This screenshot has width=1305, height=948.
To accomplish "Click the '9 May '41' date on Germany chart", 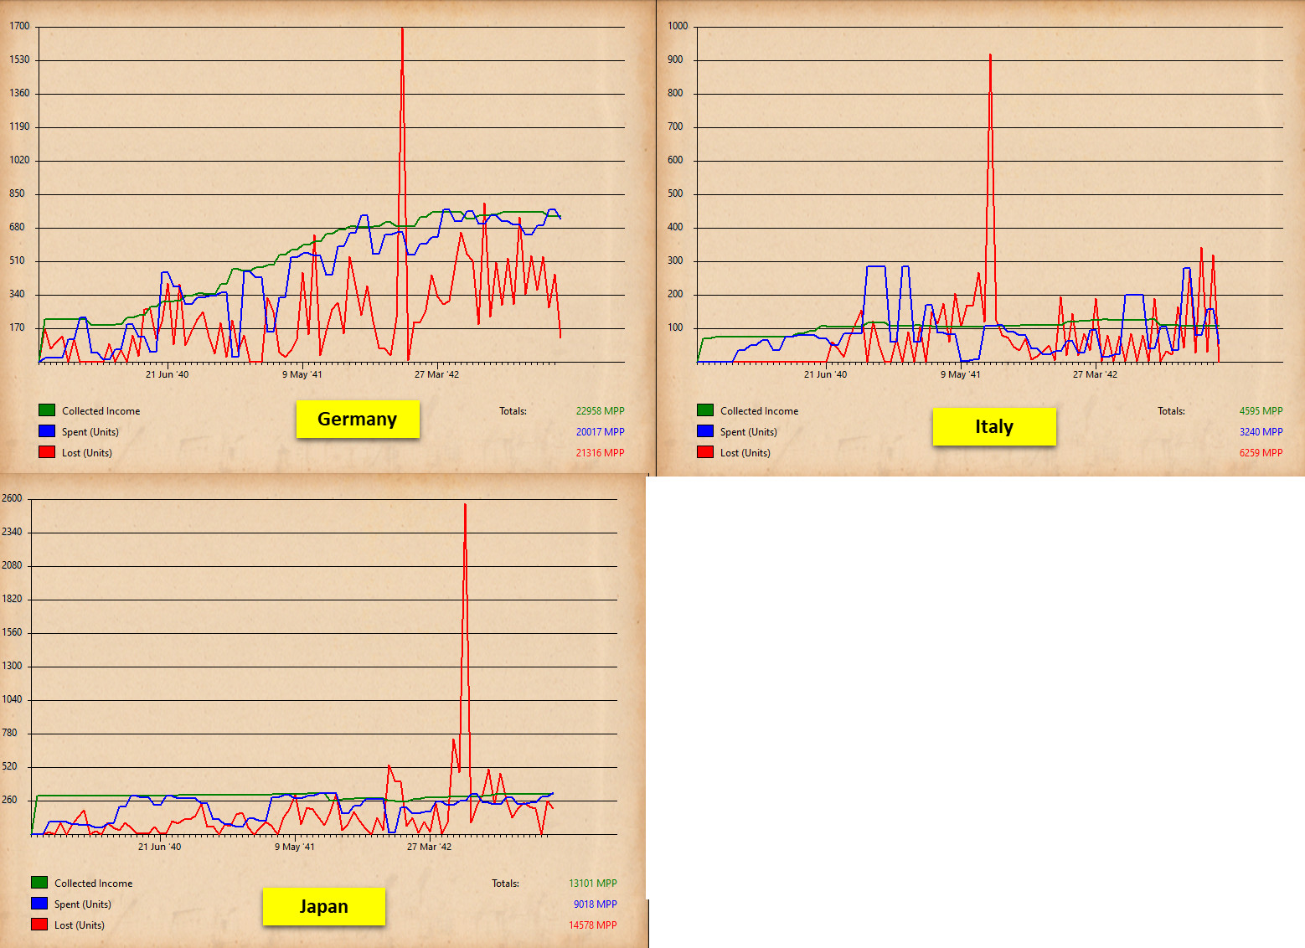I will pyautogui.click(x=302, y=374).
